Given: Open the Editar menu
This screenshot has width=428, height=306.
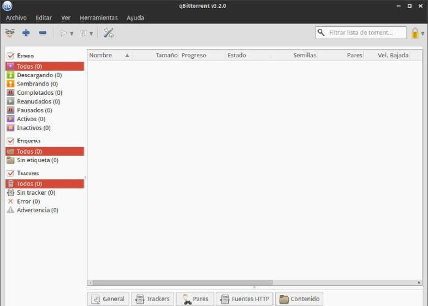Looking at the screenshot, I should pyautogui.click(x=44, y=18).
